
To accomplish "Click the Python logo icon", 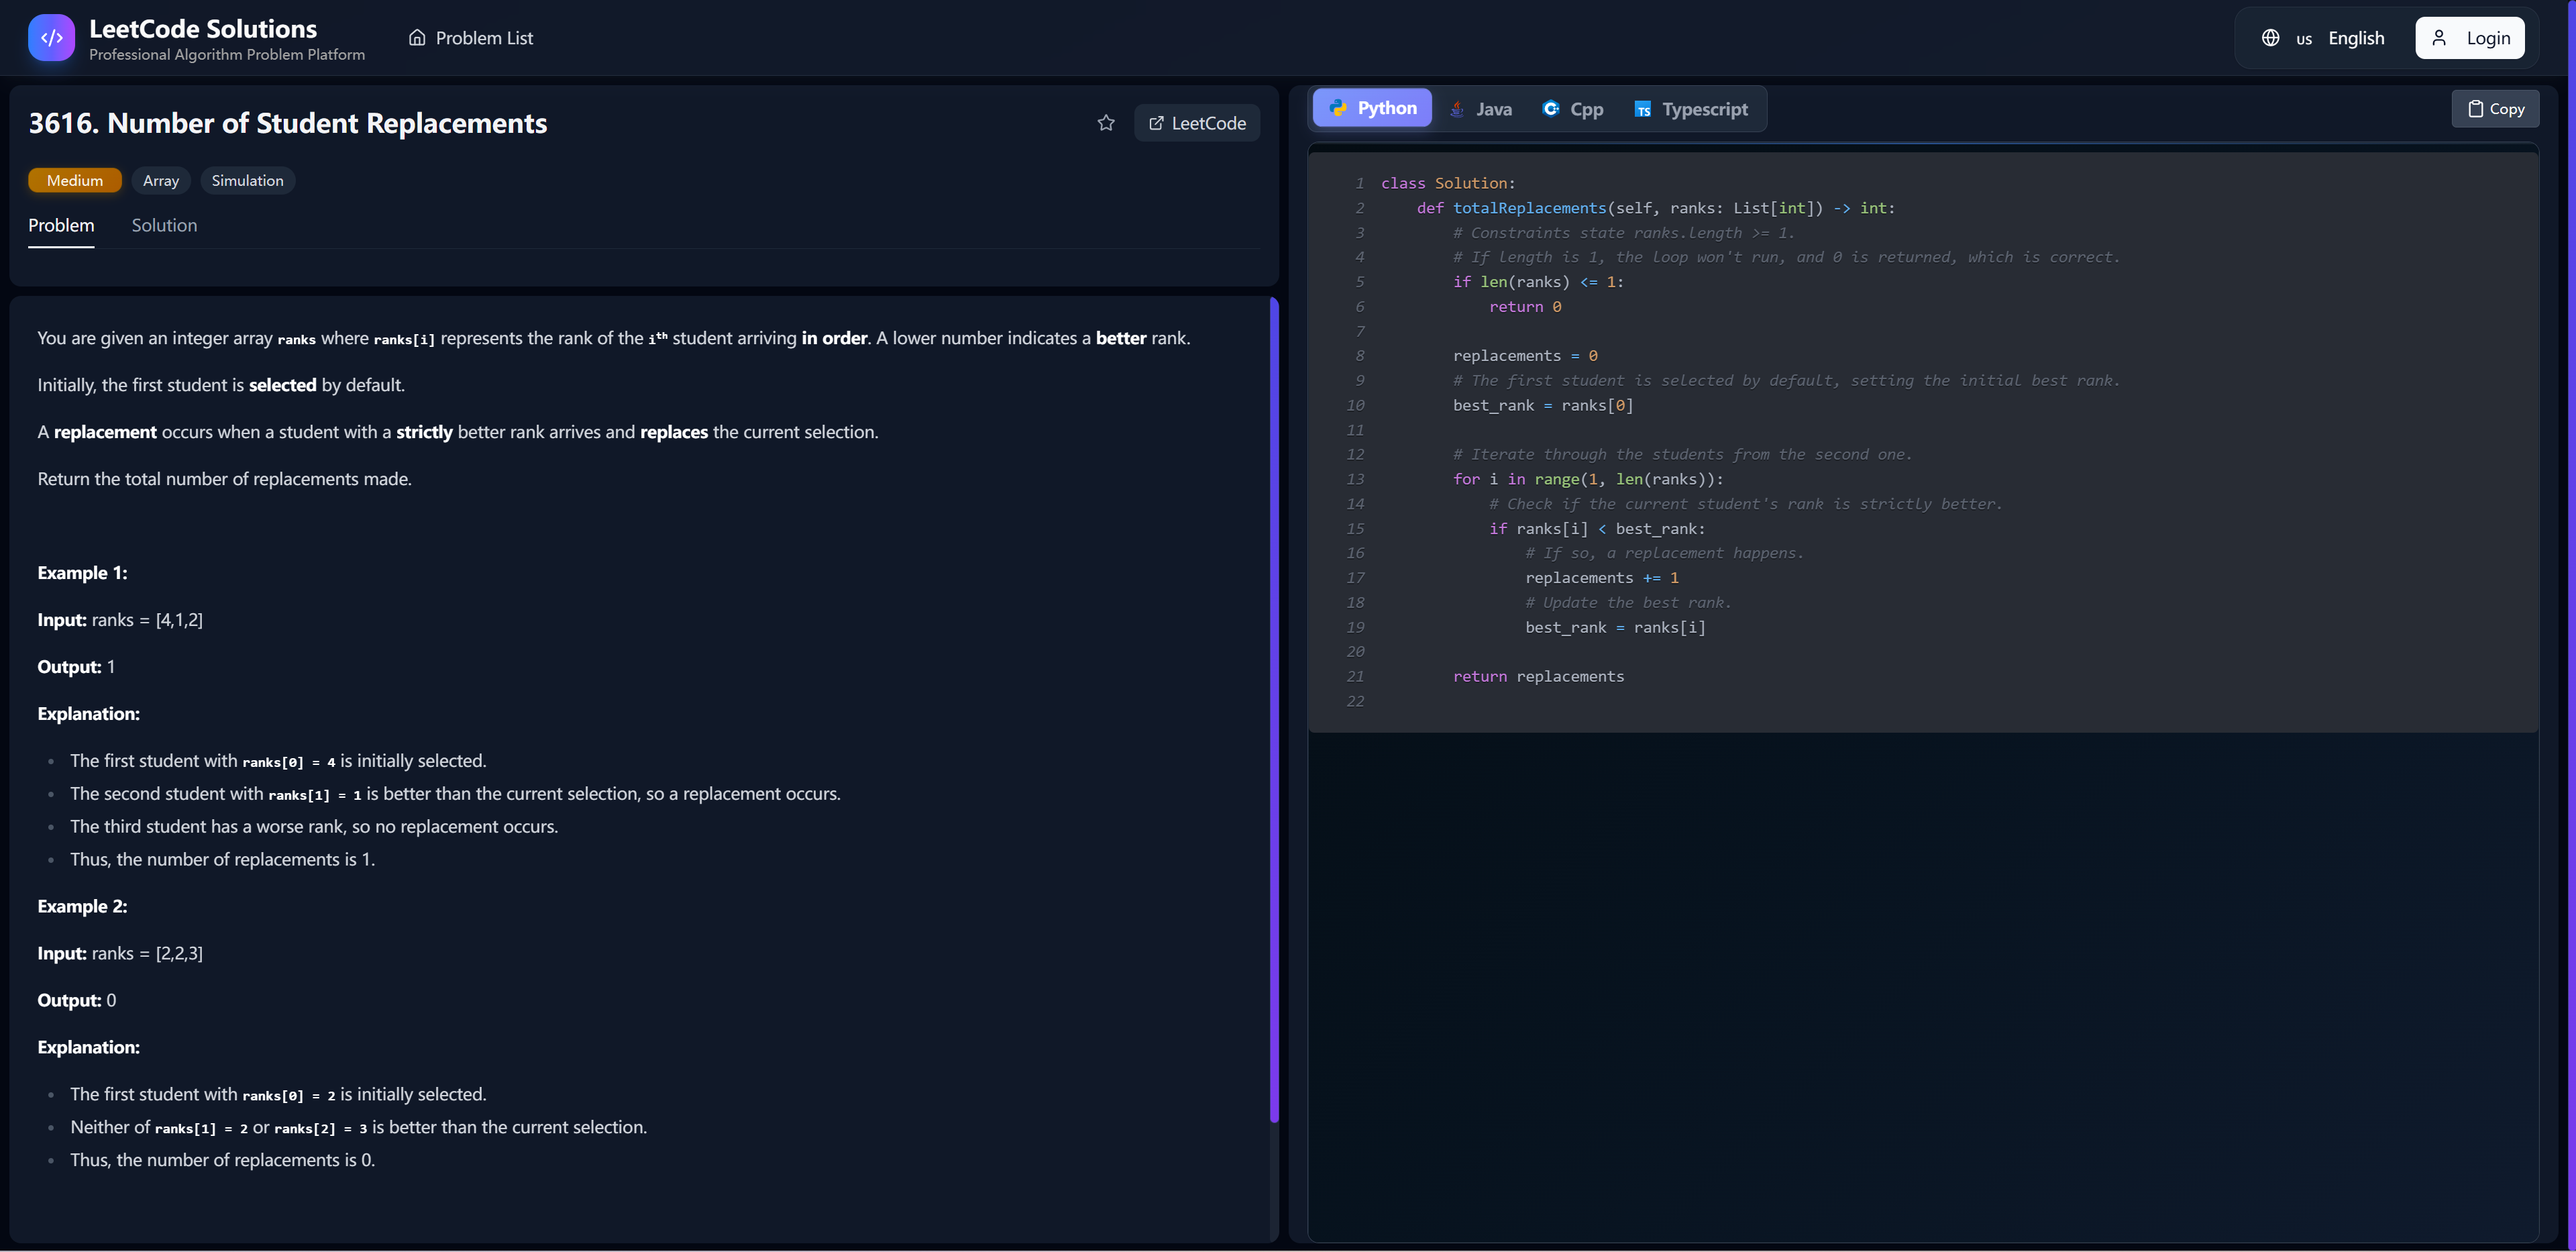I will (x=1338, y=108).
